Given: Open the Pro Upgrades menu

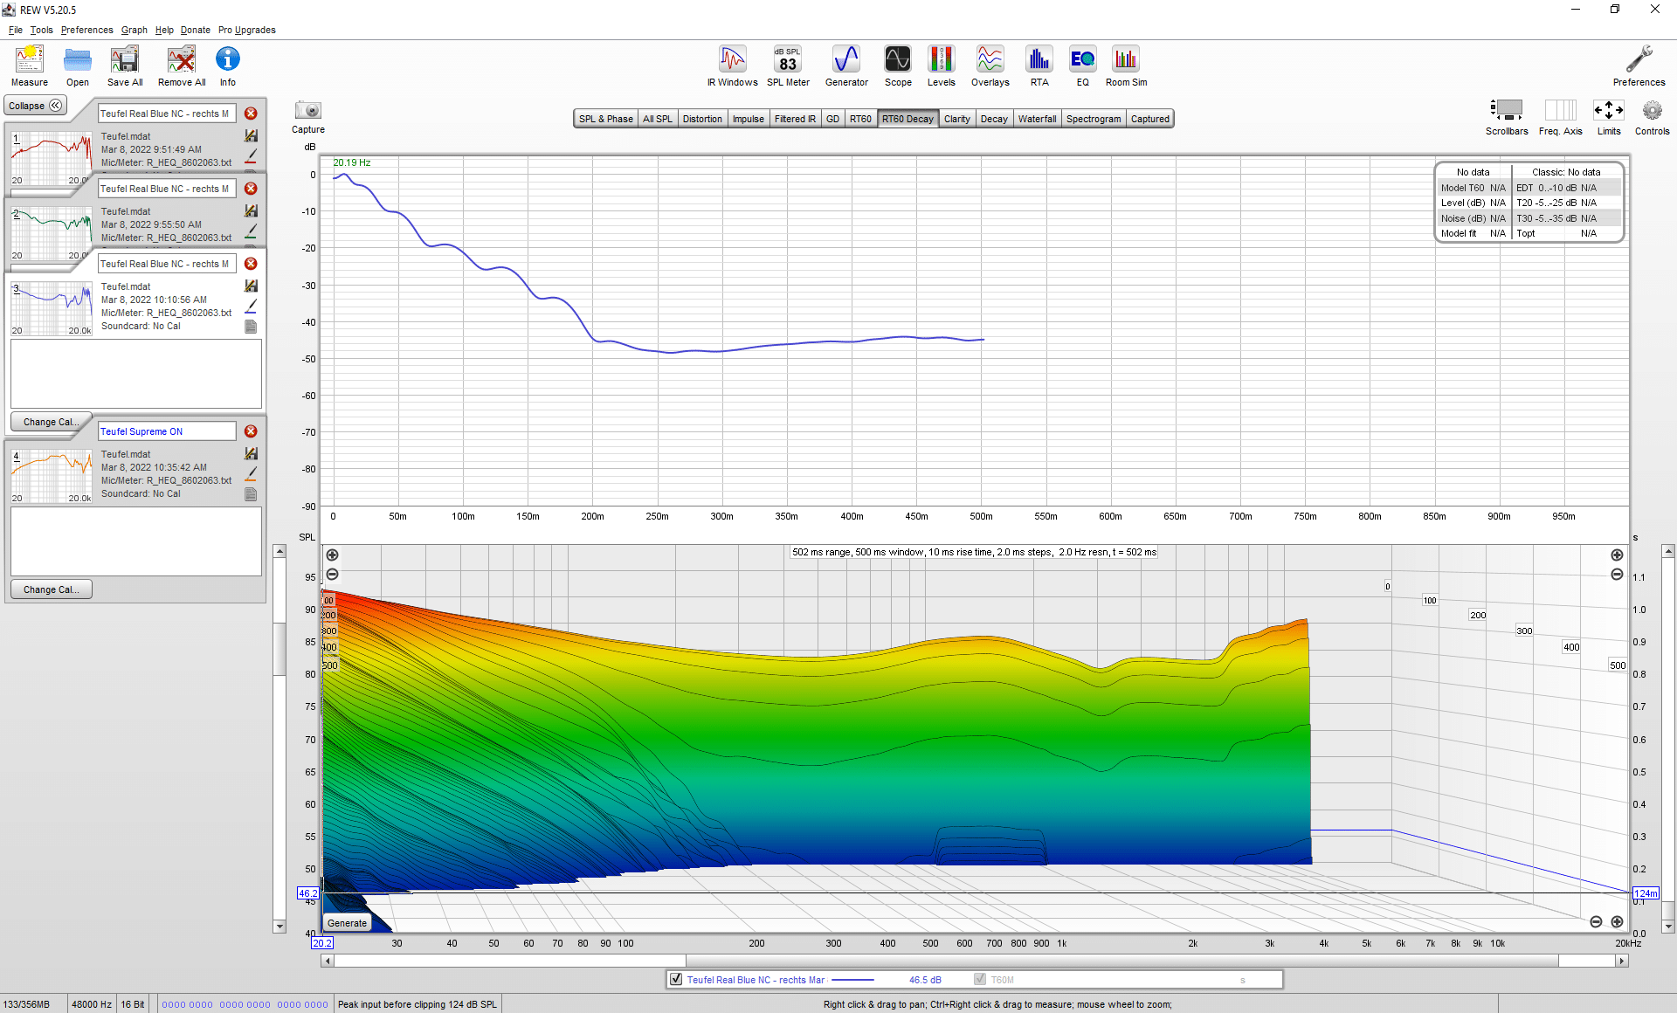Looking at the screenshot, I should click(x=247, y=30).
